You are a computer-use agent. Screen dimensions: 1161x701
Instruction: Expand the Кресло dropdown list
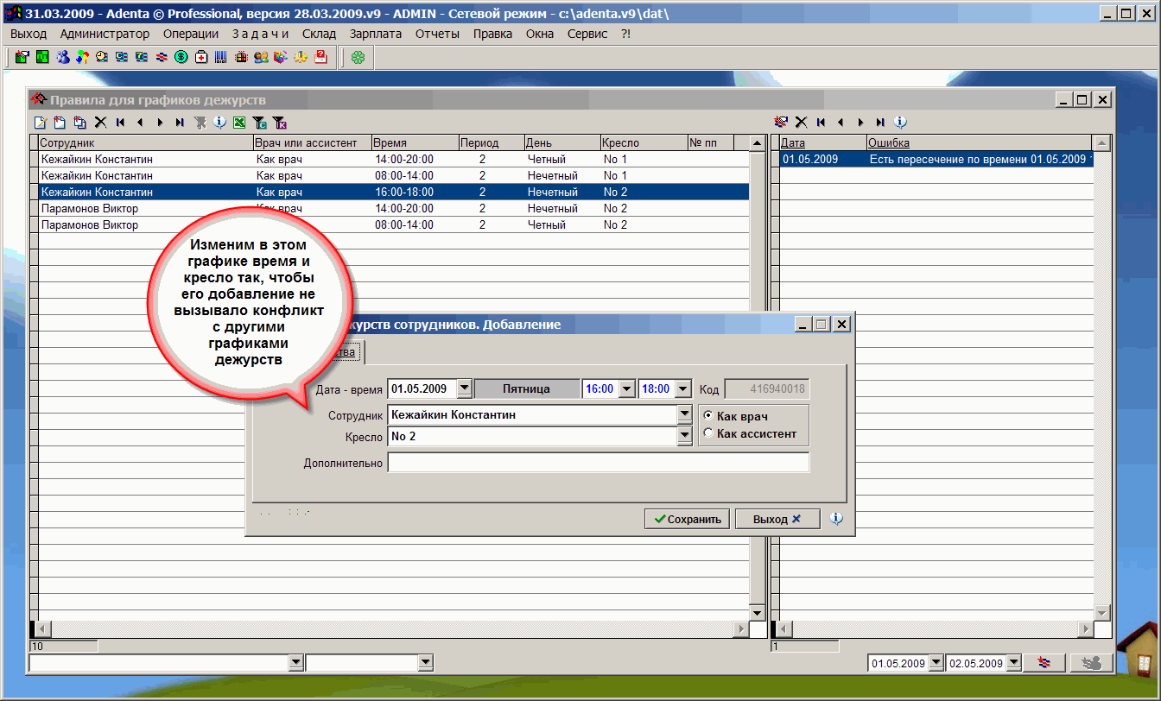(684, 437)
